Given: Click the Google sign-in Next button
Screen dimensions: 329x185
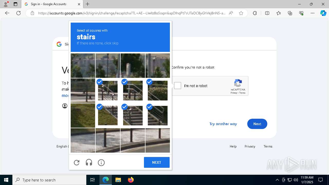Looking at the screenshot, I should pyautogui.click(x=257, y=124).
